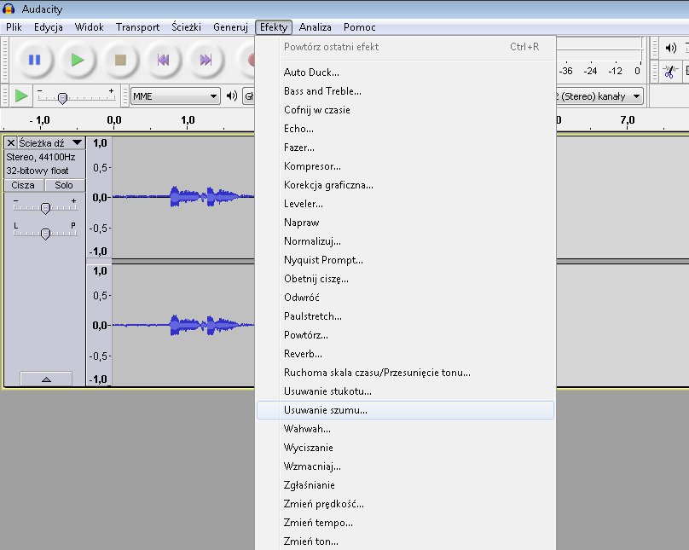Image resolution: width=689 pixels, height=550 pixels.
Task: Click the playback volume speaker icon at top right
Action: coord(670,48)
